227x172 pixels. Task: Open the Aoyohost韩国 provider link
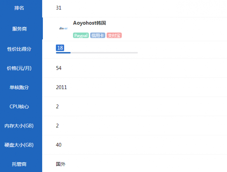(89, 23)
